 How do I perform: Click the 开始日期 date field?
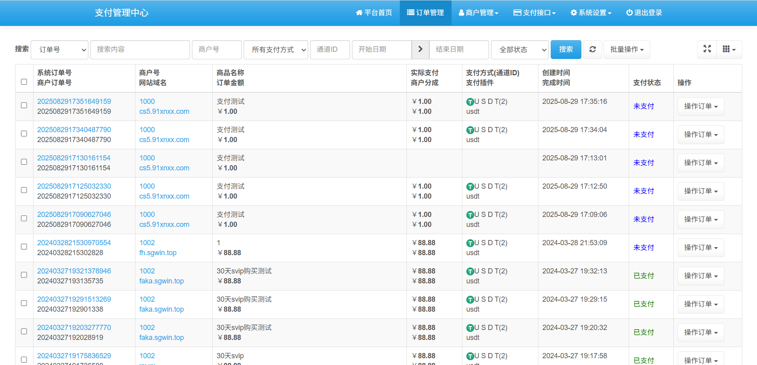point(382,50)
